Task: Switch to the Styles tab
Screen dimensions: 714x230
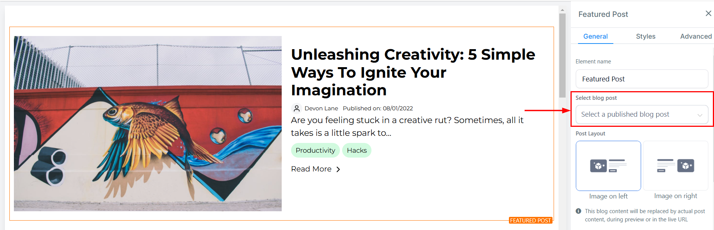Action: (646, 36)
